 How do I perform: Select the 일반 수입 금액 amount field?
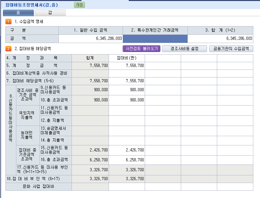click(x=91, y=39)
